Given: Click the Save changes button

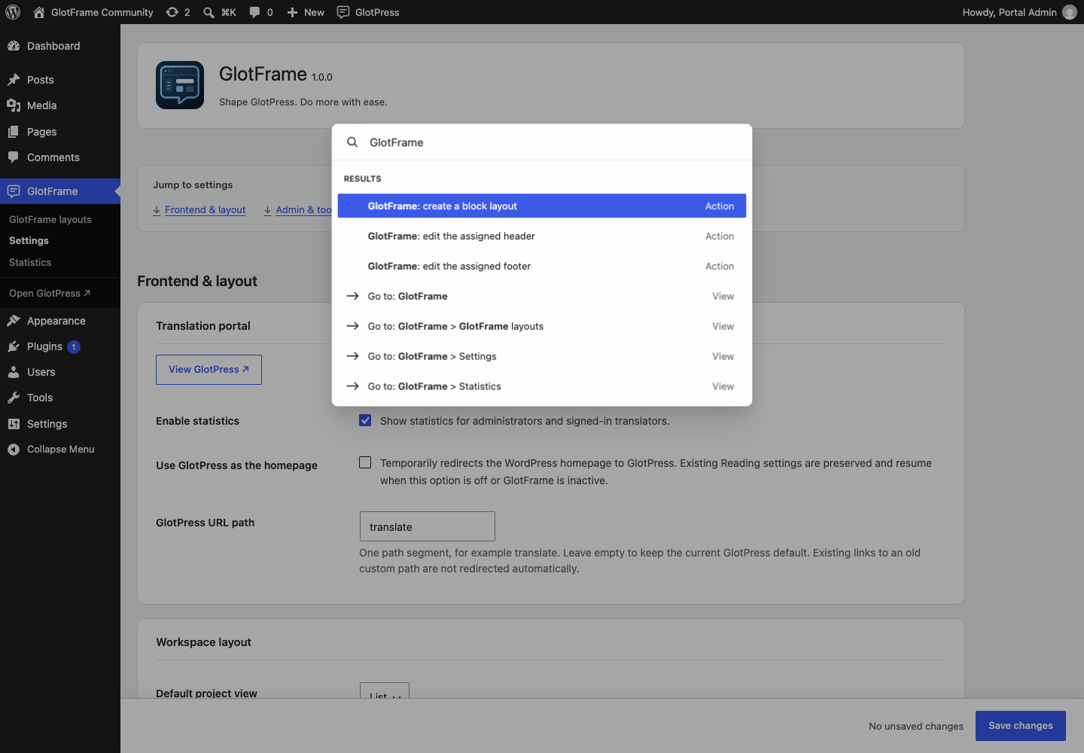Looking at the screenshot, I should pyautogui.click(x=1021, y=726).
